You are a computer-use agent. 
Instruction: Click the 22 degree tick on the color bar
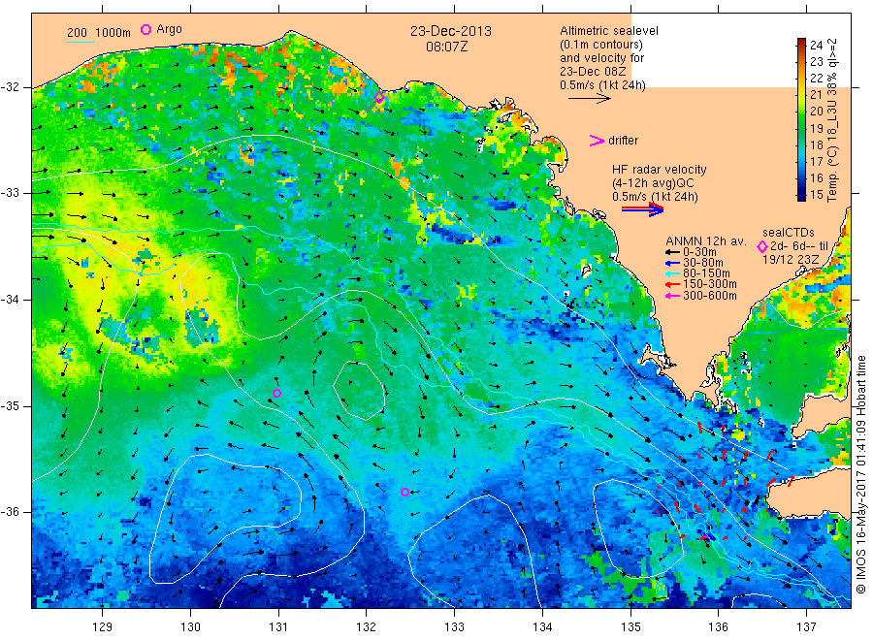(816, 78)
